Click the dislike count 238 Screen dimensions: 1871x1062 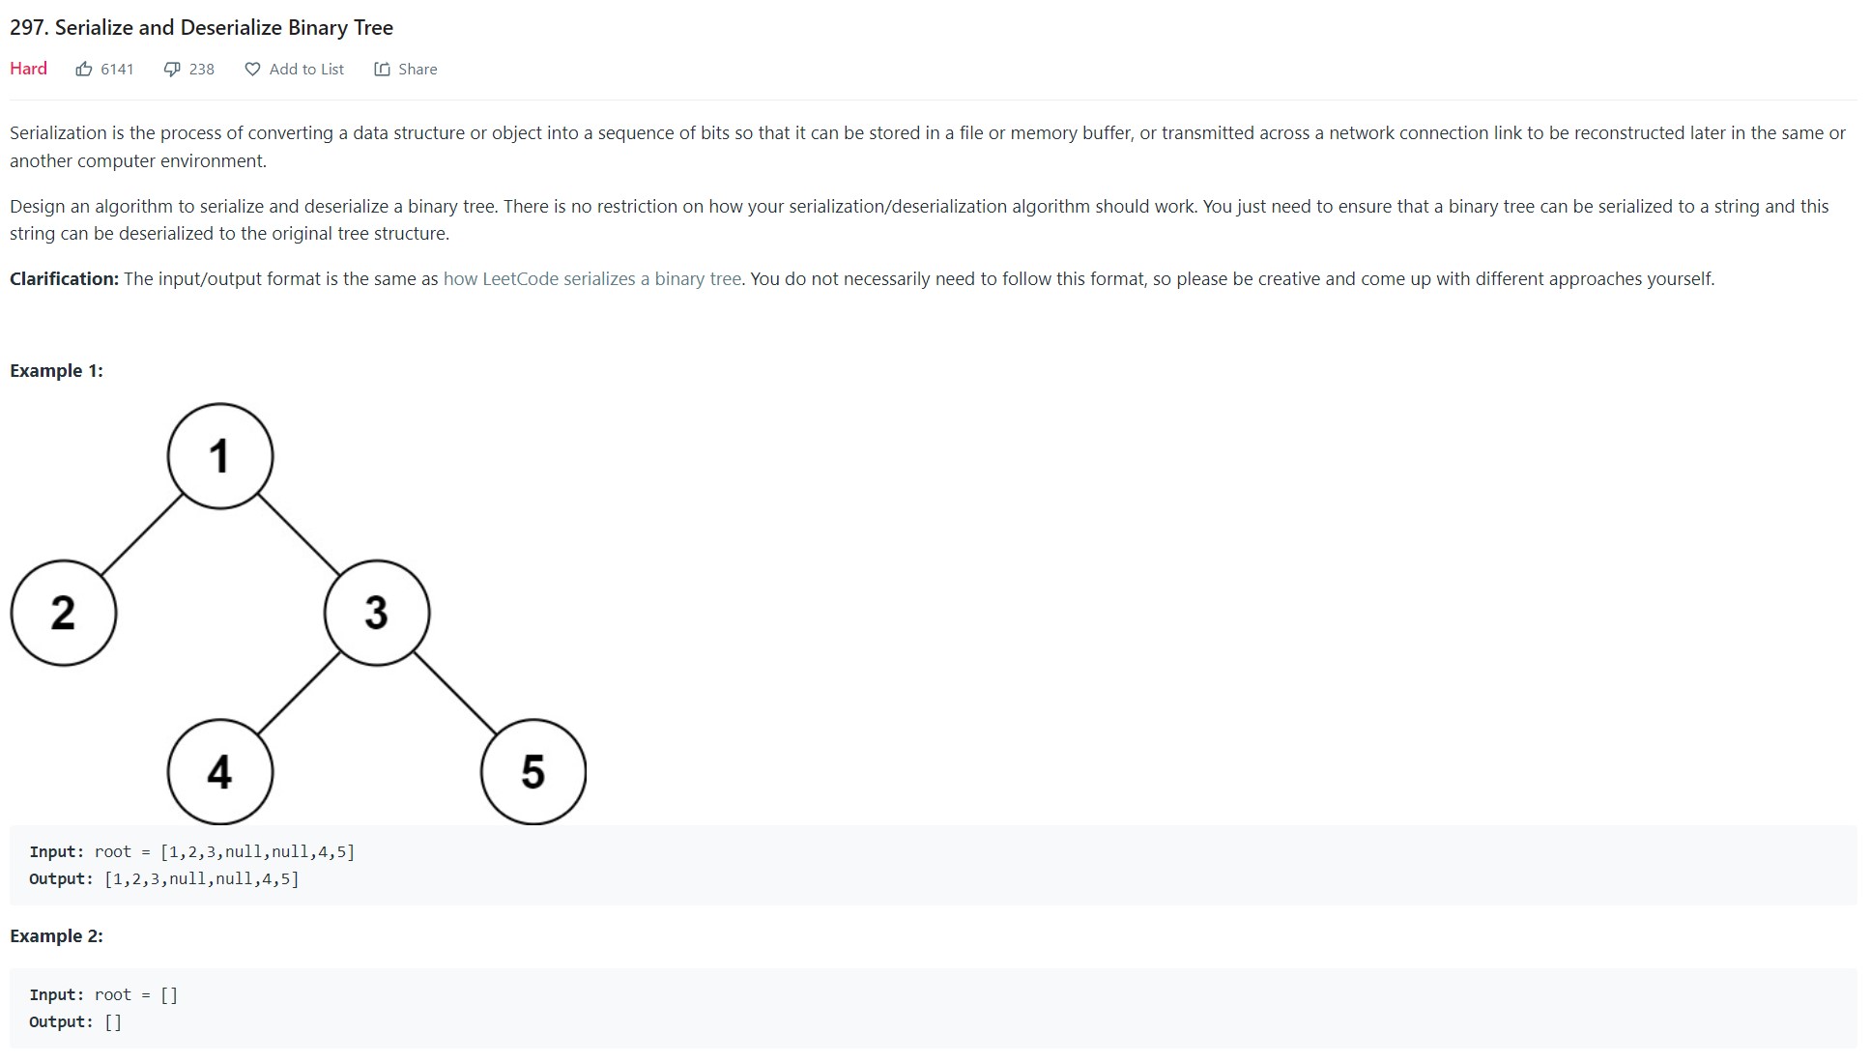202,70
